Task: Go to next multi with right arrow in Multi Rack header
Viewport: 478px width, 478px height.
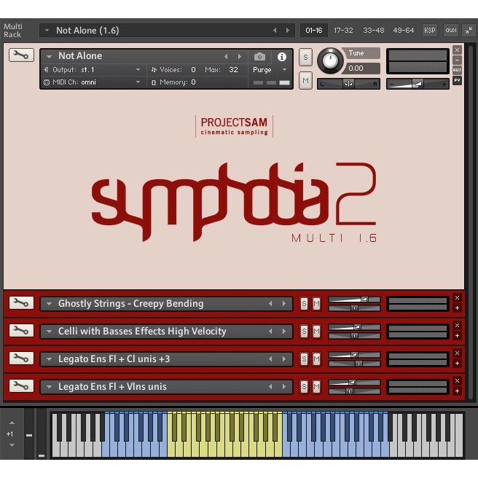Action: click(x=288, y=30)
